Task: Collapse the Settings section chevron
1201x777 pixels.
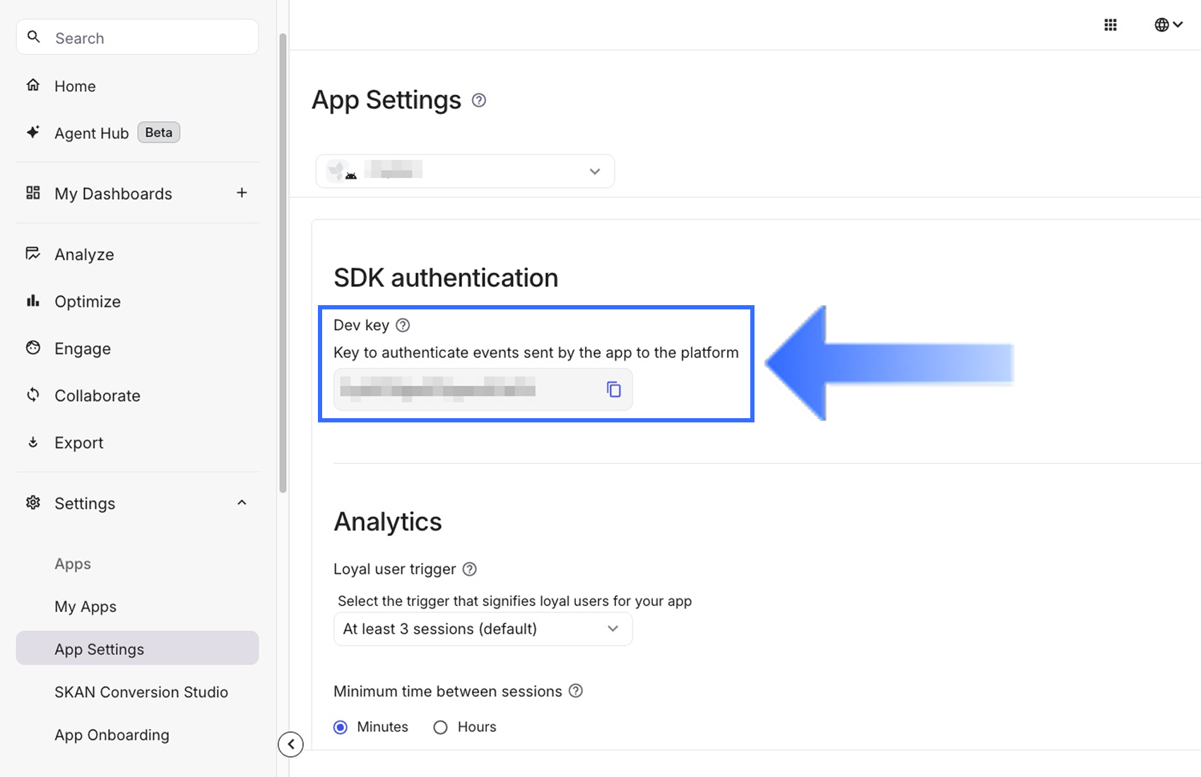Action: tap(242, 502)
